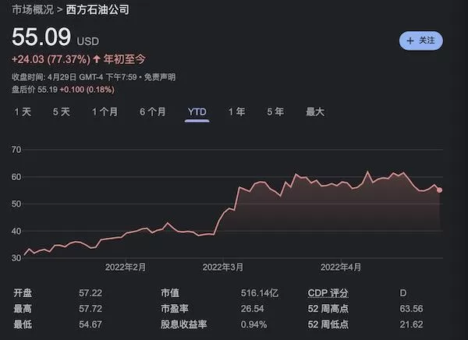Show the 最大 chart range
This screenshot has height=340, width=468.
pos(315,112)
